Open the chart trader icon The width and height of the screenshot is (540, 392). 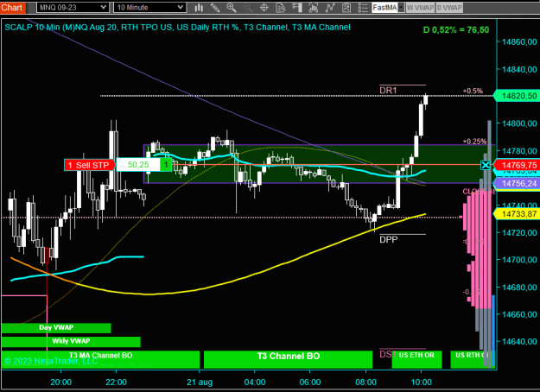[x=297, y=8]
